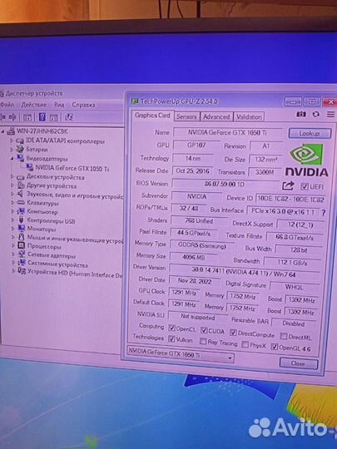Click the Close button in GPU-Z
337x449 pixels.
pos(299,363)
